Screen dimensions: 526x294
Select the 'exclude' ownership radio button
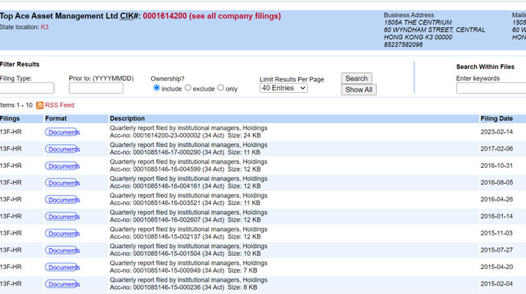(188, 88)
